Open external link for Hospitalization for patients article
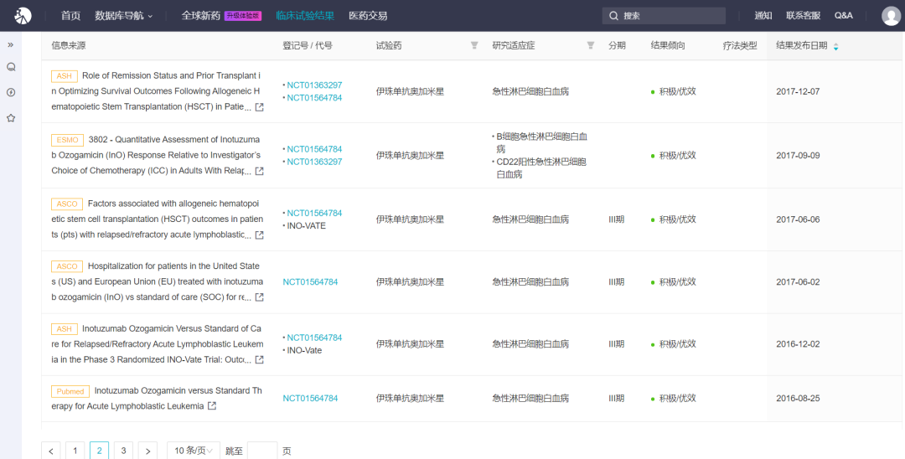This screenshot has height=459, width=905. [x=260, y=297]
